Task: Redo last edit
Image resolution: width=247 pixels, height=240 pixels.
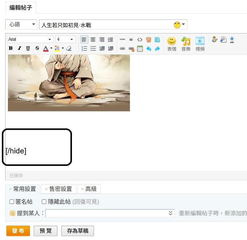Action: (x=157, y=49)
